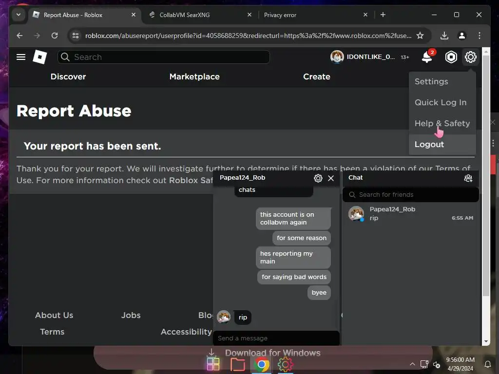Go back to the previous page

click(19, 35)
